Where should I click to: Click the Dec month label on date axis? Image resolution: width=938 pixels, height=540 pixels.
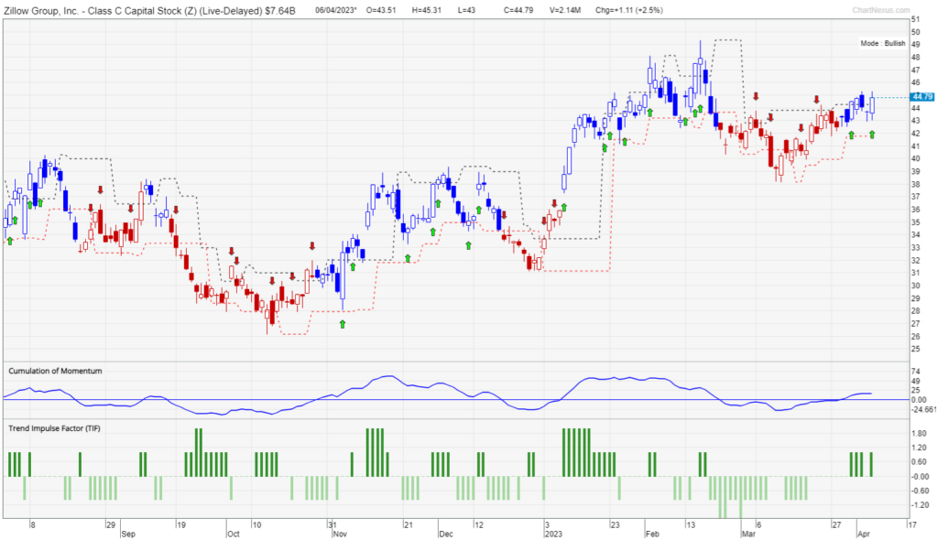(x=446, y=534)
